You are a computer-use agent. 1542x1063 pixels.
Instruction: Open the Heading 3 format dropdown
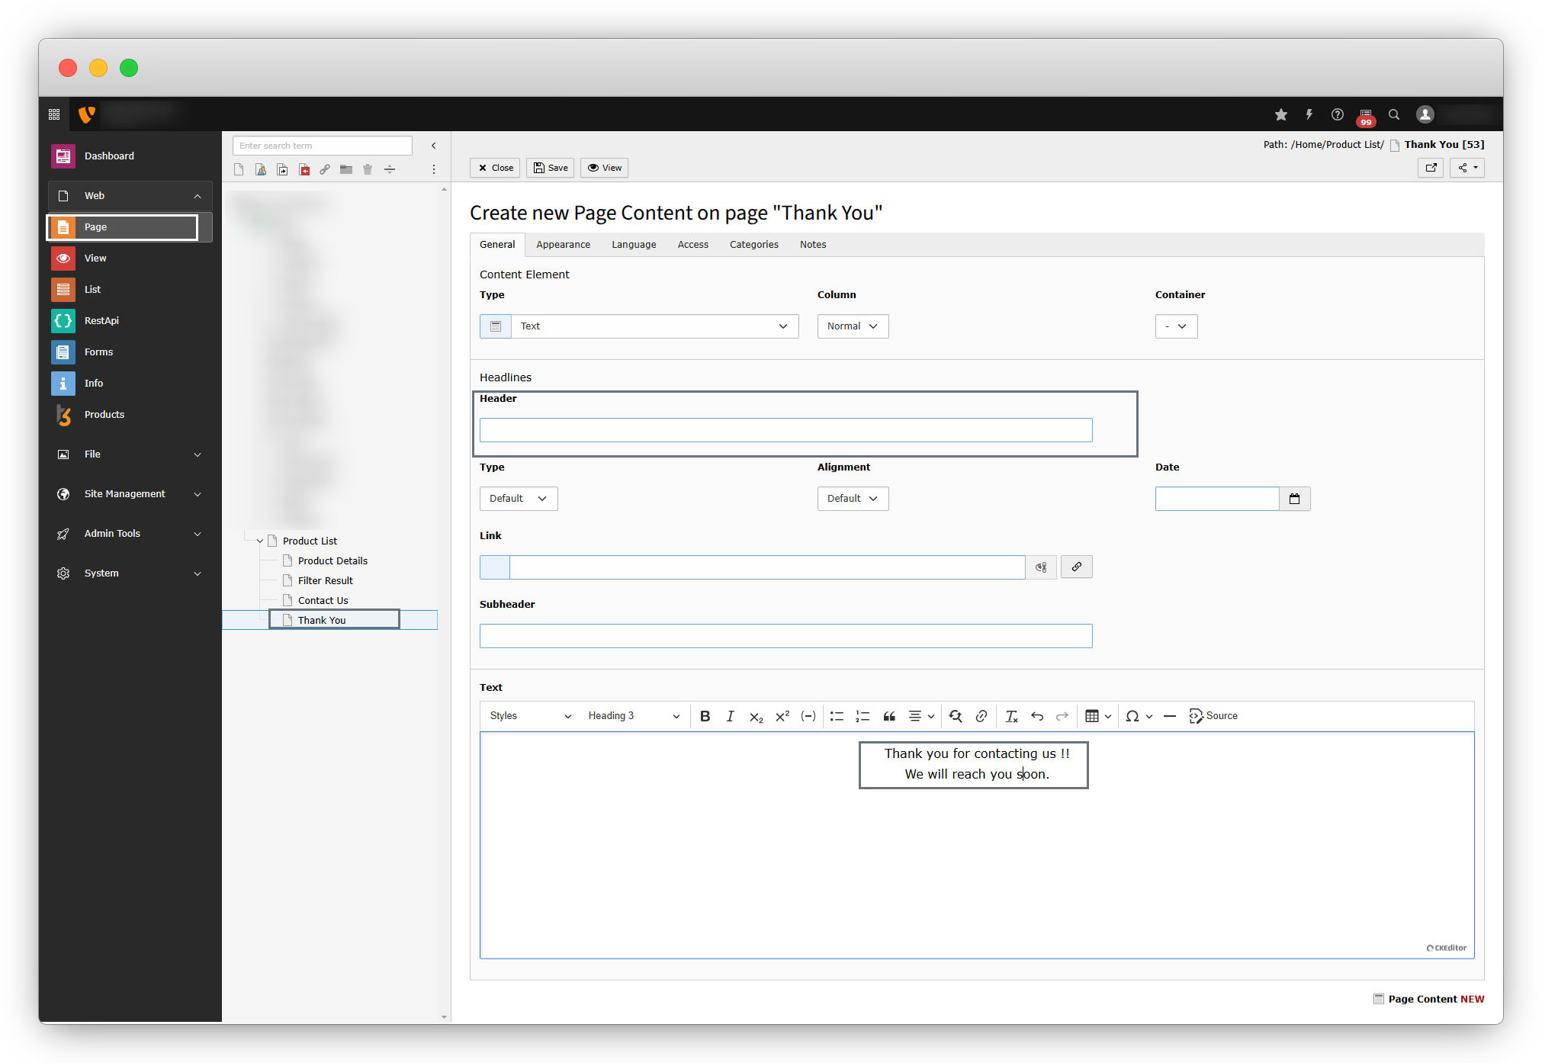pyautogui.click(x=633, y=716)
